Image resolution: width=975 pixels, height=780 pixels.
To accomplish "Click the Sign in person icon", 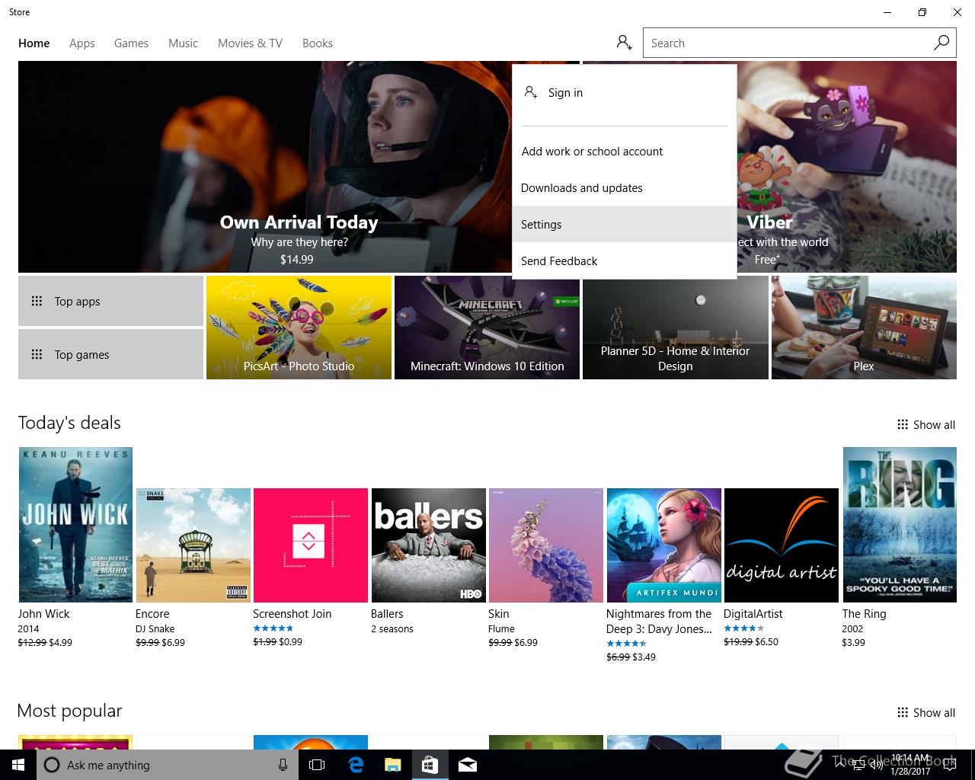I will 531,92.
